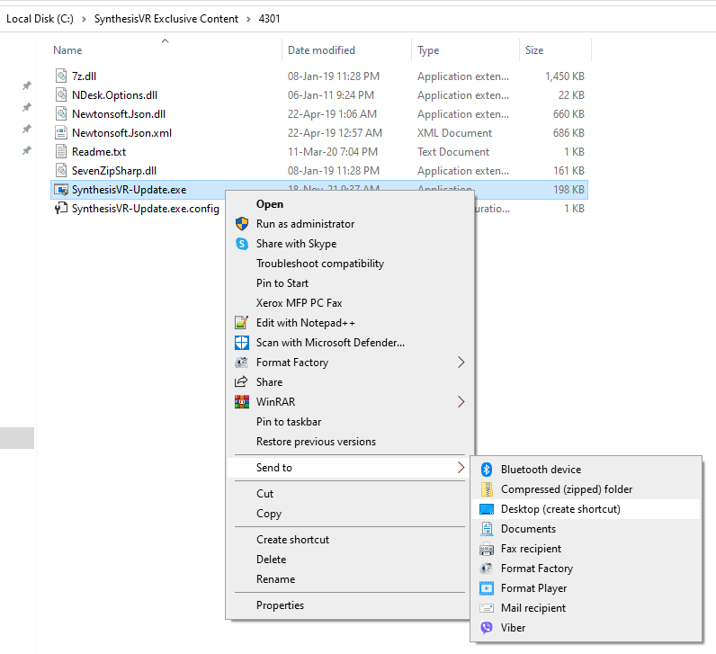Click the Mail recipient envelope icon
This screenshot has width=716, height=654.
point(487,608)
